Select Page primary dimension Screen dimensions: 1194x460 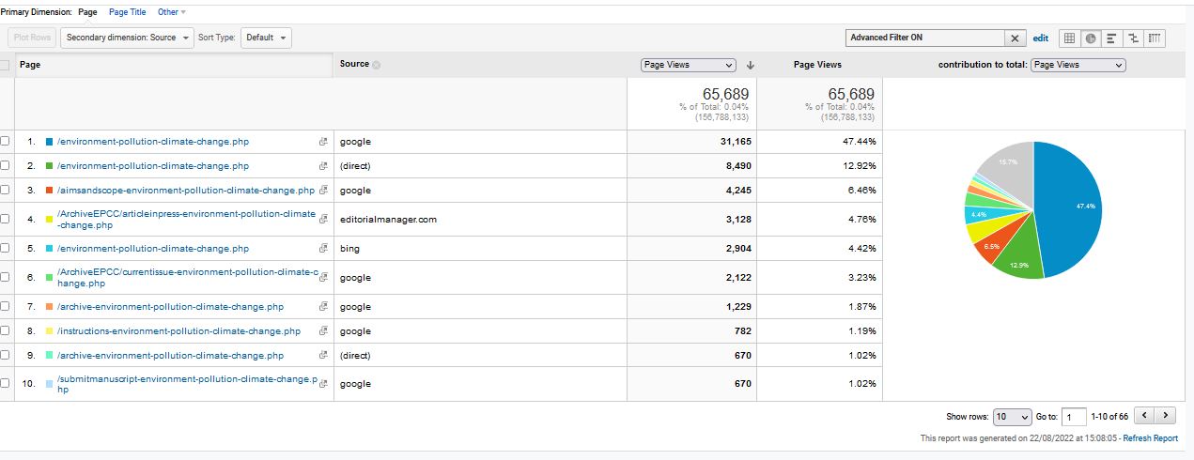[x=87, y=12]
